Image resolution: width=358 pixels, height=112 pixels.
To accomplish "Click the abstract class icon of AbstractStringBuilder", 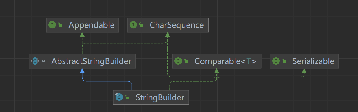I will click(35, 61).
